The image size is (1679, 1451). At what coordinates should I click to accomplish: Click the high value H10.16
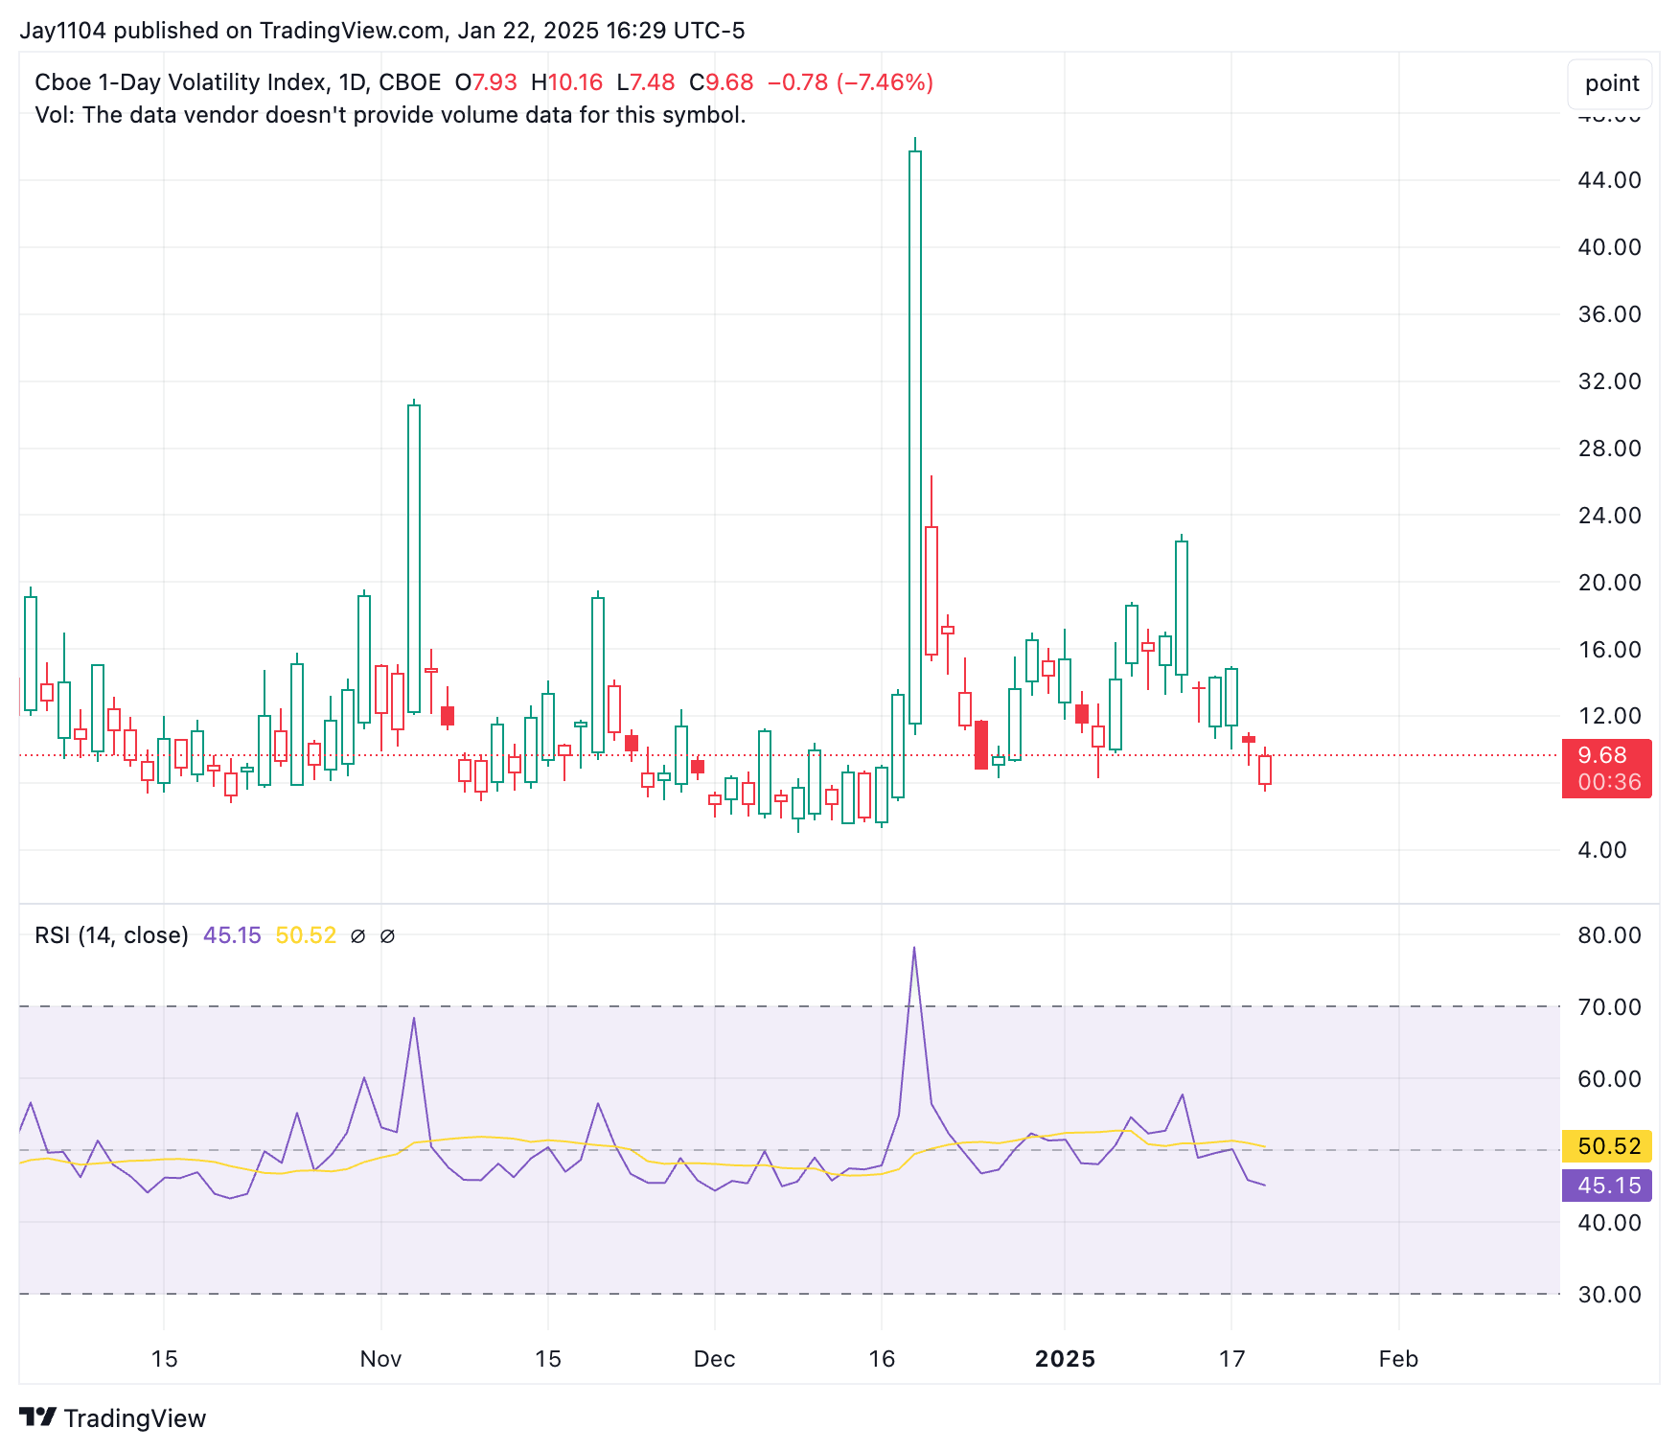pos(567,82)
